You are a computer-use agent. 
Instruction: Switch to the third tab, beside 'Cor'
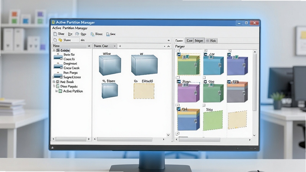(199, 41)
